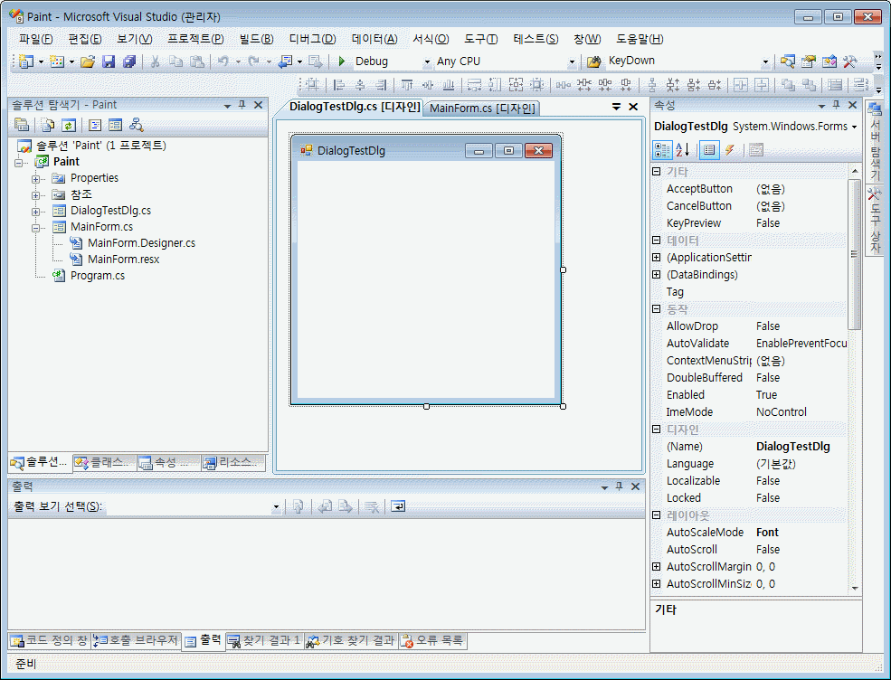
Task: Click the Undo arrow icon
Action: coord(223,61)
